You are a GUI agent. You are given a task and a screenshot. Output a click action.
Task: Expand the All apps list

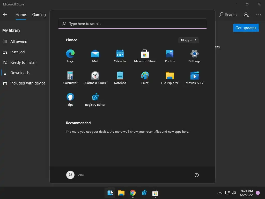click(x=188, y=40)
